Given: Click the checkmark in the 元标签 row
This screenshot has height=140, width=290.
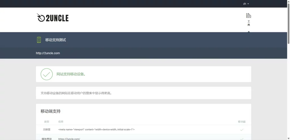Looking at the screenshot, I should tap(242, 130).
